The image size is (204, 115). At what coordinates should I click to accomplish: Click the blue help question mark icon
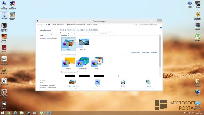tap(161, 28)
